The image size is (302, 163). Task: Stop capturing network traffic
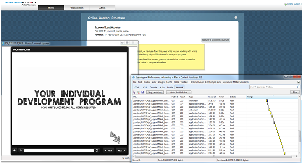pyautogui.click(x=155, y=92)
